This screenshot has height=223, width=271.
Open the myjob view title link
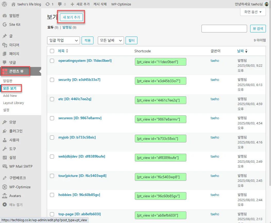point(77,137)
